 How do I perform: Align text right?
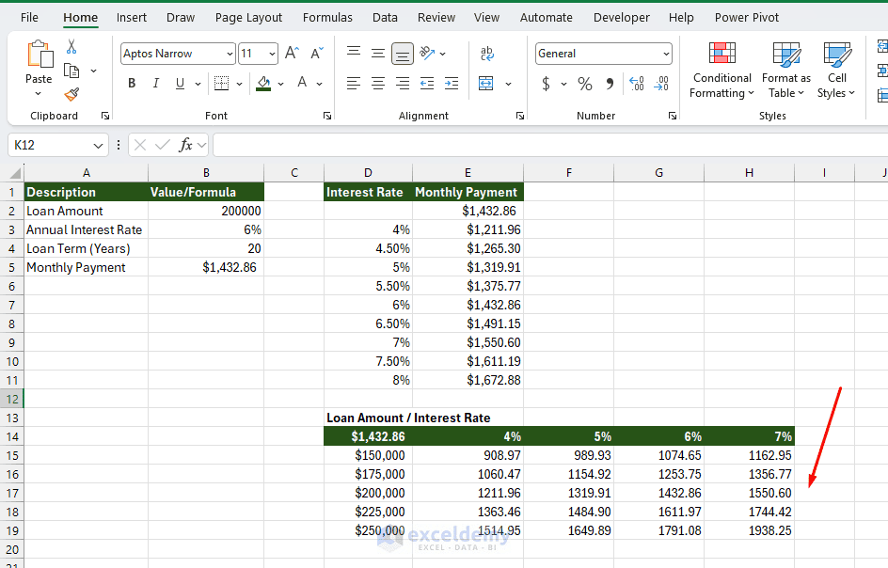tap(402, 84)
